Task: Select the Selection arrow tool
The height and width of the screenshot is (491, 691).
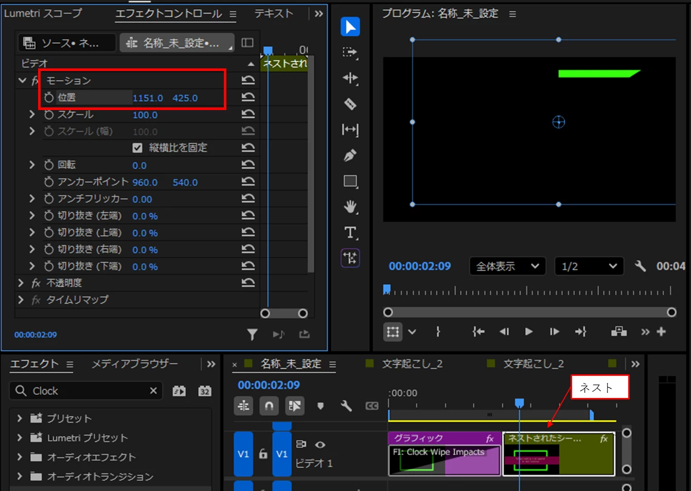Action: tap(350, 27)
